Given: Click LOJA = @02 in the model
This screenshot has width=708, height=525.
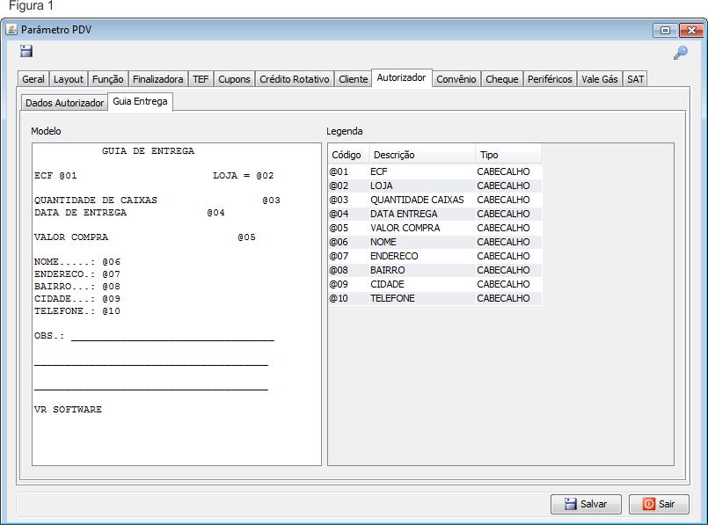Looking at the screenshot, I should point(244,176).
